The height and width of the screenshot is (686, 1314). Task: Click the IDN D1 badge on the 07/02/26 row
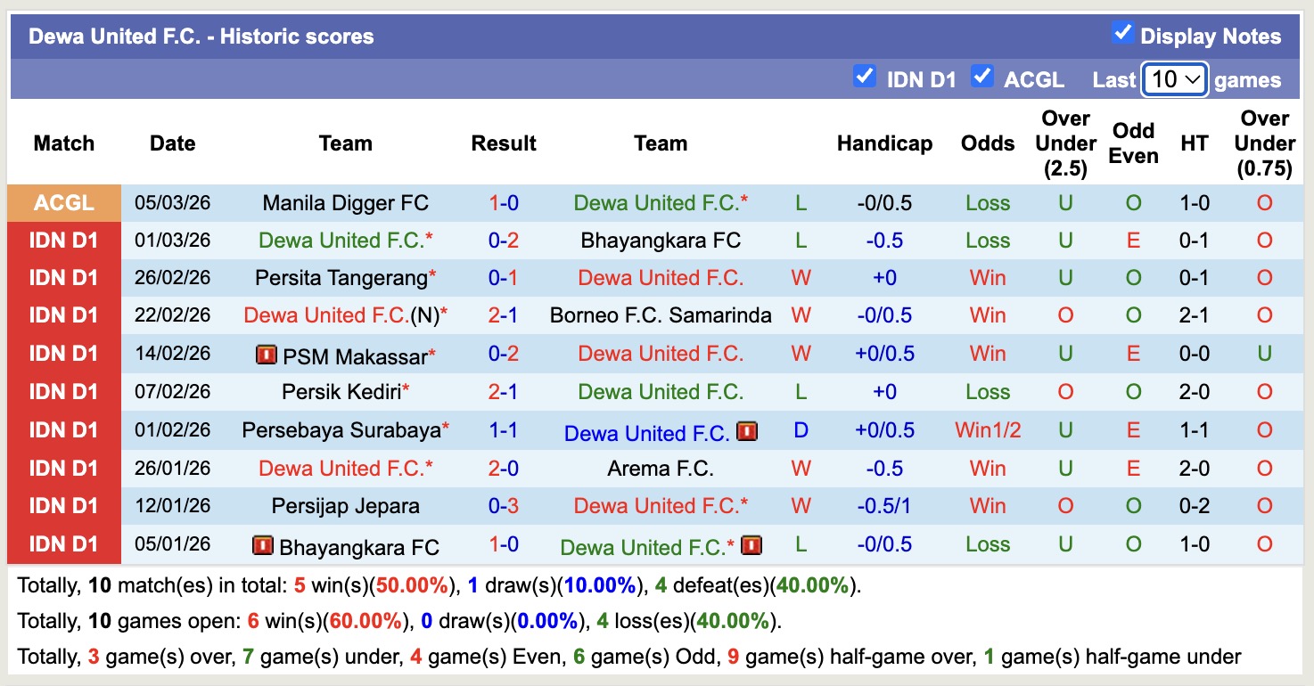tap(63, 392)
